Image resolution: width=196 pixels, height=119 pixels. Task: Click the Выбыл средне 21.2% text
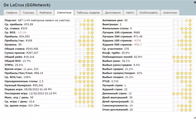tap(118, 69)
